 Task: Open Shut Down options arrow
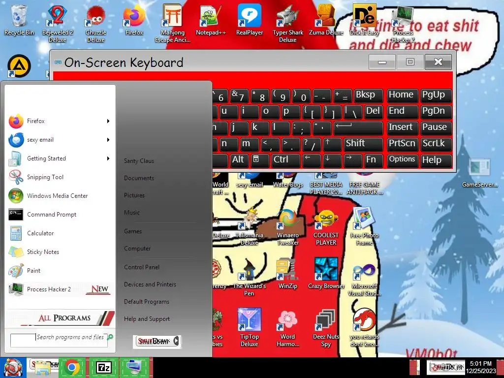(x=176, y=341)
